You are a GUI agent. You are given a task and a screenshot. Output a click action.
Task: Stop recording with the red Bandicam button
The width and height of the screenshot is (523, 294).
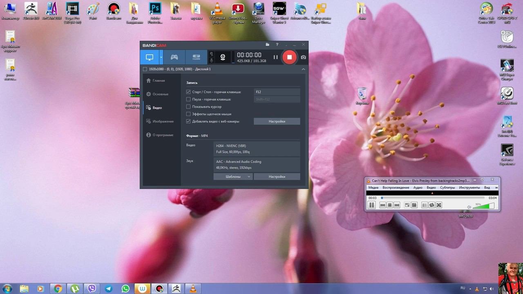(289, 57)
